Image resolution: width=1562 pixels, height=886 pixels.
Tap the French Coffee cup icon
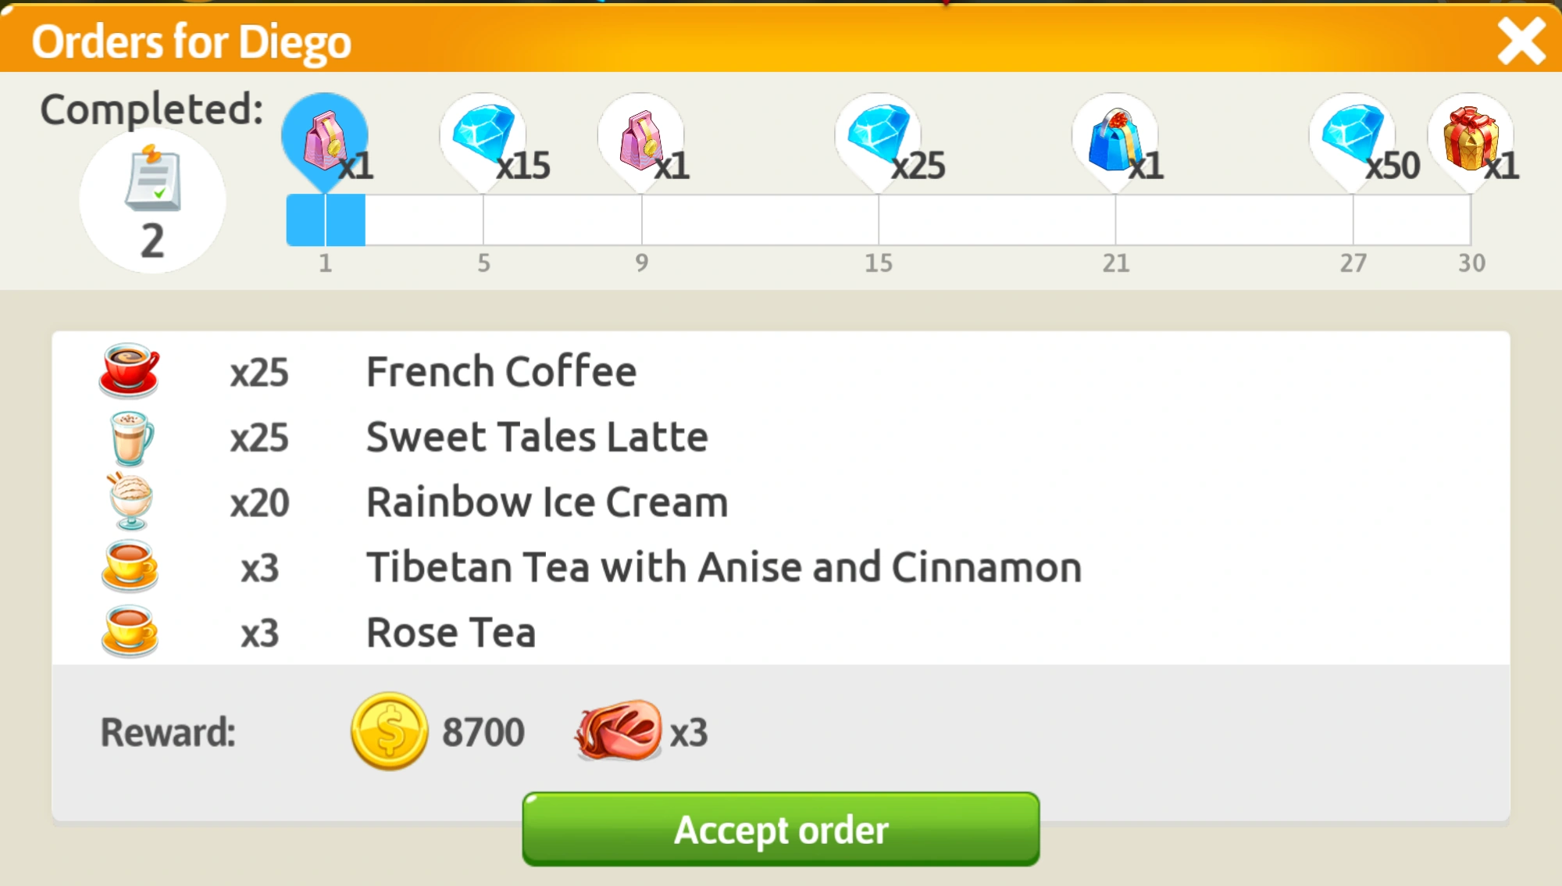[130, 370]
